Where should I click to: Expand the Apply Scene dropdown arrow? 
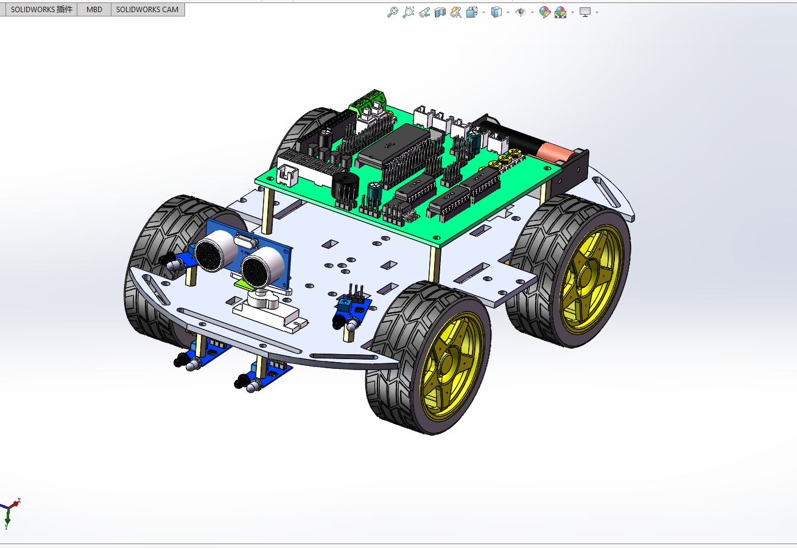point(572,12)
